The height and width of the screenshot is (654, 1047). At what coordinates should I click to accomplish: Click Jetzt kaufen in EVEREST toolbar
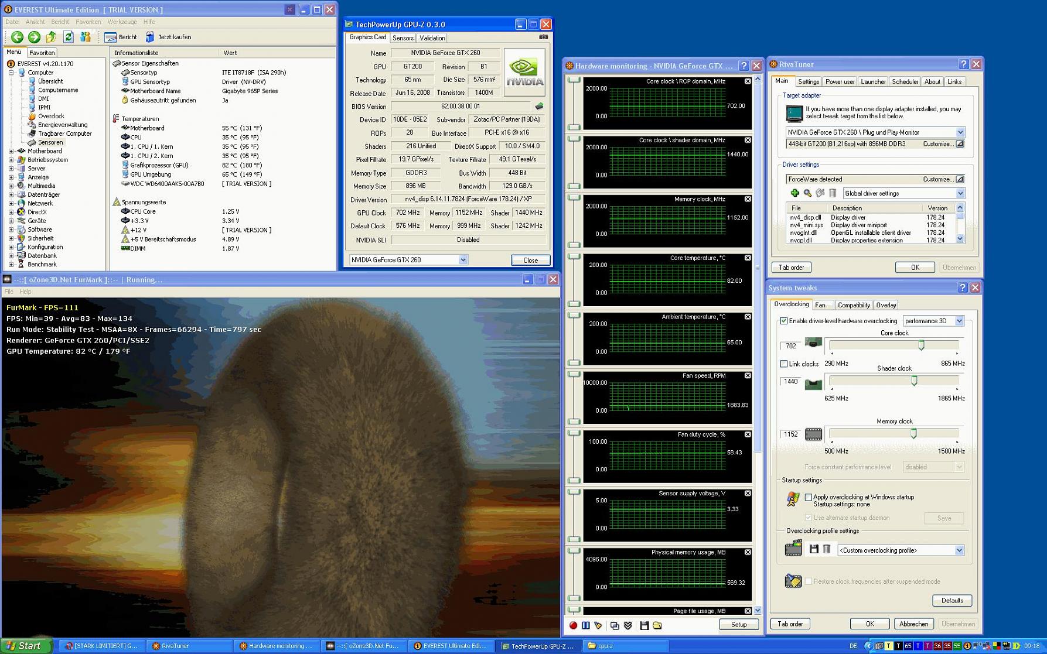168,37
